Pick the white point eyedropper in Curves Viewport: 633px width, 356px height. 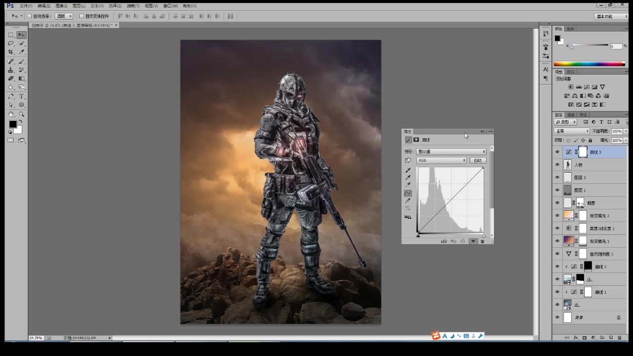click(408, 185)
